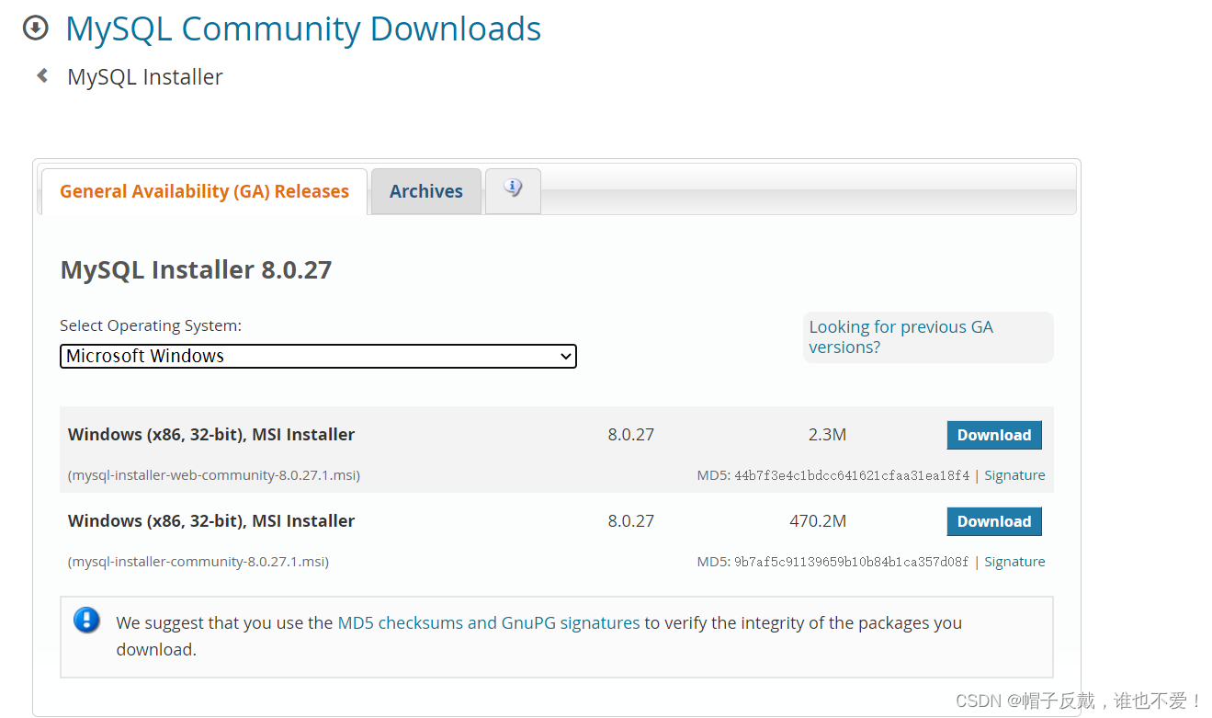1212x718 pixels.
Task: Select the MySQL Installer 8.0.27 heading
Action: tap(196, 269)
